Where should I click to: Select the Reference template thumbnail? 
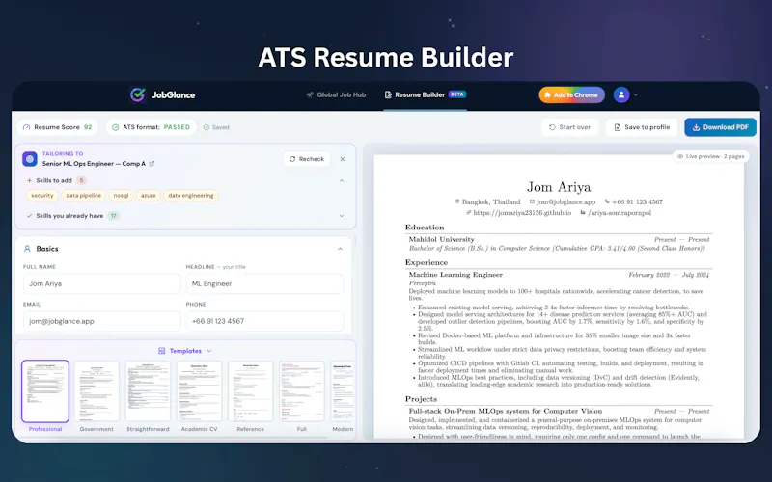tap(251, 391)
